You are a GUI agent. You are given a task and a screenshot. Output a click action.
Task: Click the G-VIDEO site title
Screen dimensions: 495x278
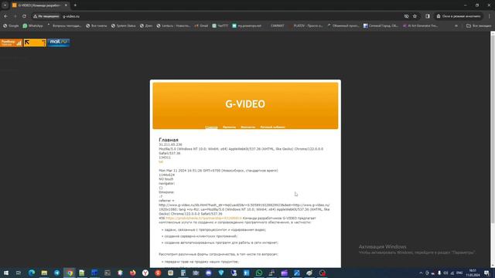[245, 104]
